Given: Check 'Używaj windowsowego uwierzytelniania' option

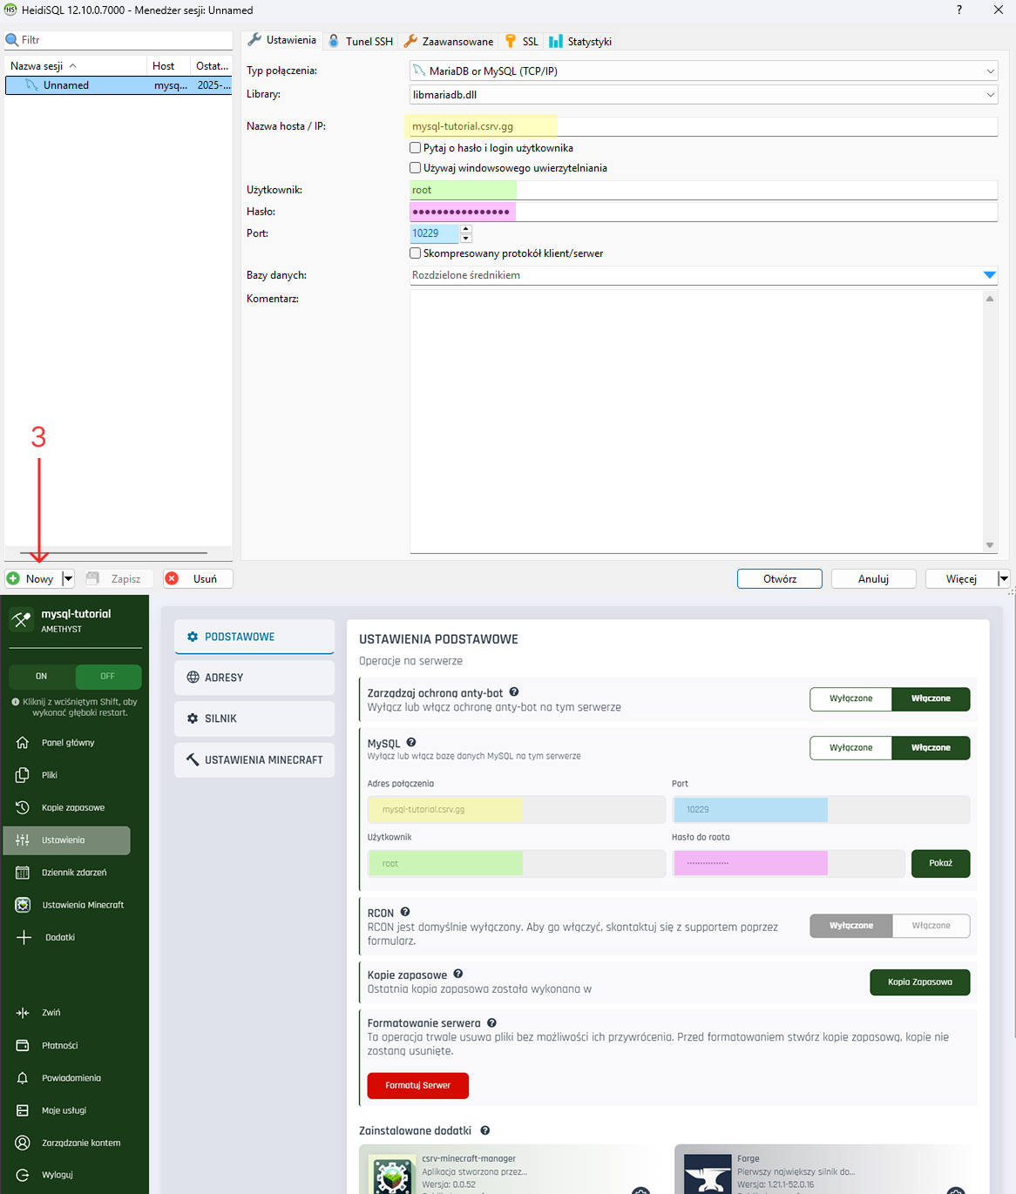Looking at the screenshot, I should click(416, 168).
